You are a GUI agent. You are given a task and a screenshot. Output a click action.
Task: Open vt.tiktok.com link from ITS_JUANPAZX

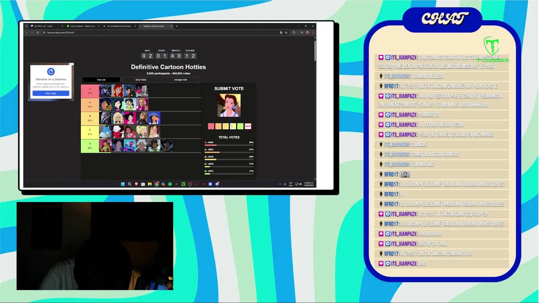(453, 214)
